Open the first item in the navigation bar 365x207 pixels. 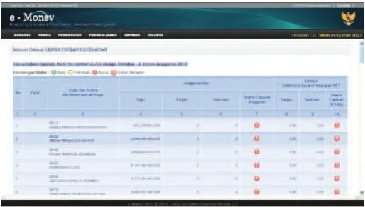click(23, 35)
